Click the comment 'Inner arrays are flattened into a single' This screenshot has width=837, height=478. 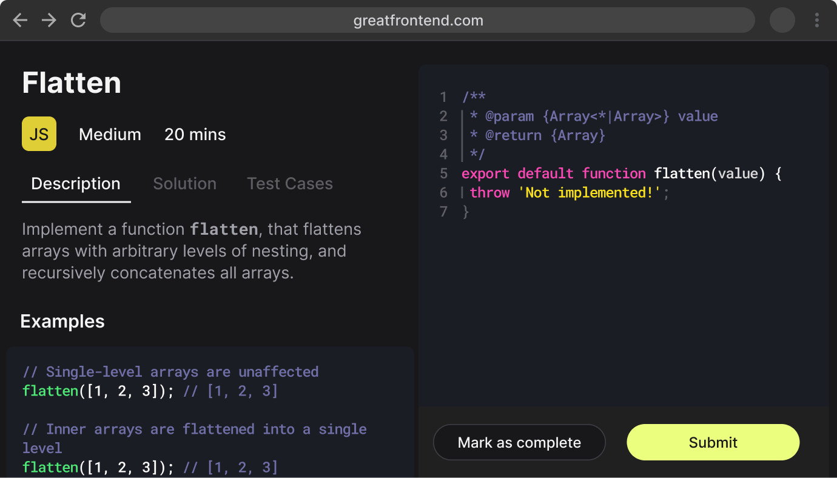click(x=195, y=429)
